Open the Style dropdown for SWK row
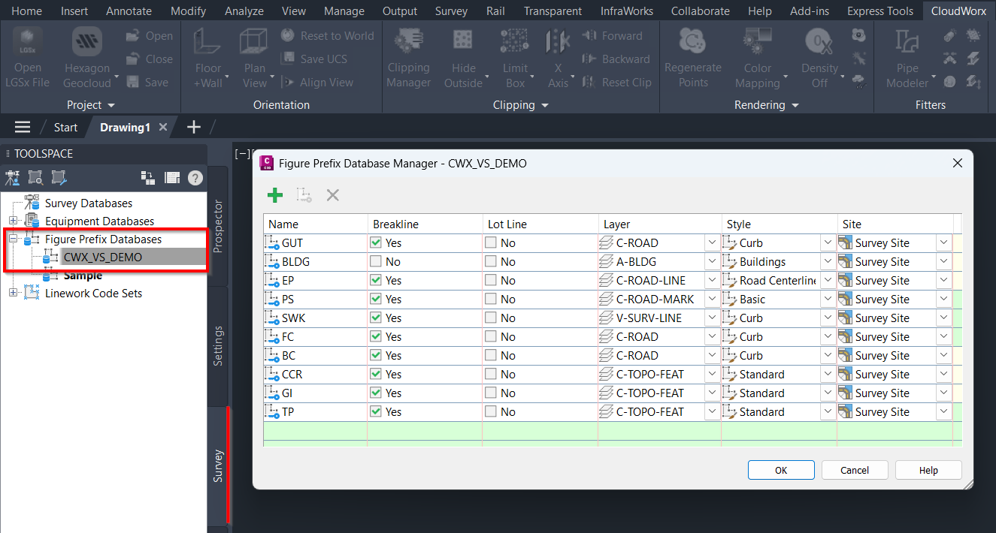996x533 pixels. (827, 318)
